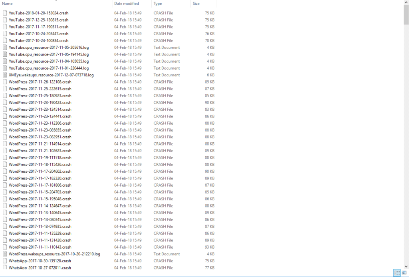
Task: Click the 6 KB size of XMEye.wakeups_resource log
Action: coord(210,75)
